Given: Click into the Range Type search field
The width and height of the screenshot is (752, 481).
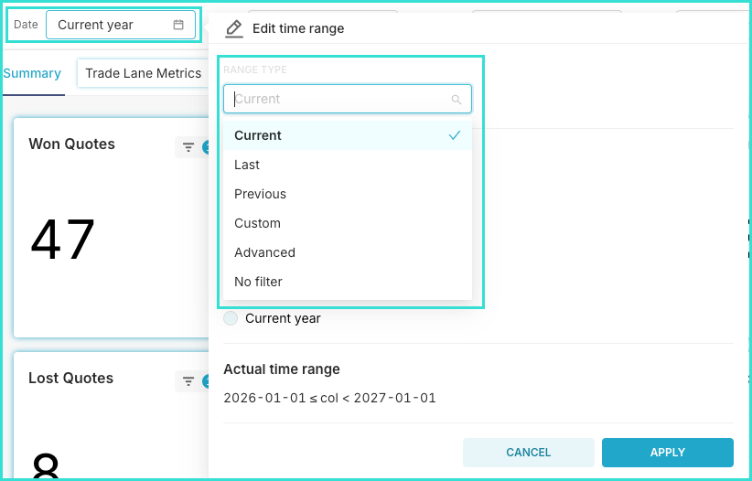Looking at the screenshot, I should coord(338,99).
